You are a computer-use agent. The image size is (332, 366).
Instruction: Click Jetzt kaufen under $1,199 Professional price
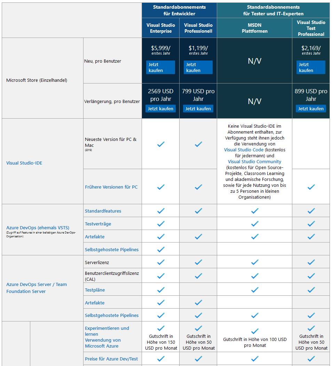198,67
